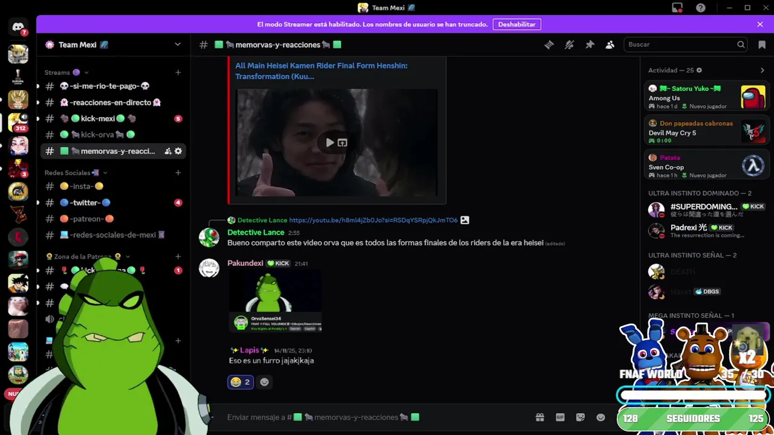Open the emoji picker in message bar
Viewport: 774px width, 435px height.
(x=600, y=417)
